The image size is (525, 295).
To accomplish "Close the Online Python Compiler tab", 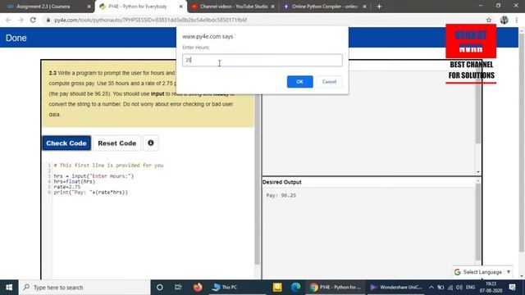I will pos(364,7).
